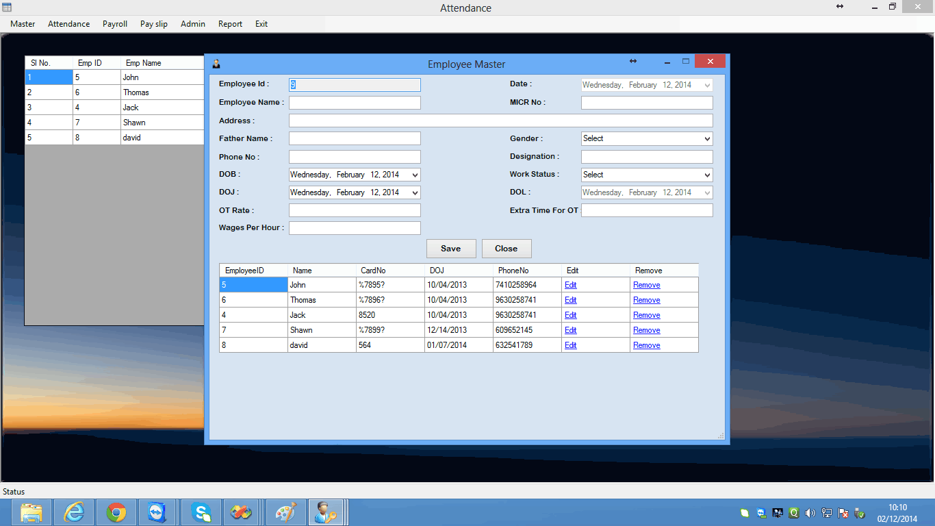Open Google Chrome from the taskbar

[x=116, y=512]
